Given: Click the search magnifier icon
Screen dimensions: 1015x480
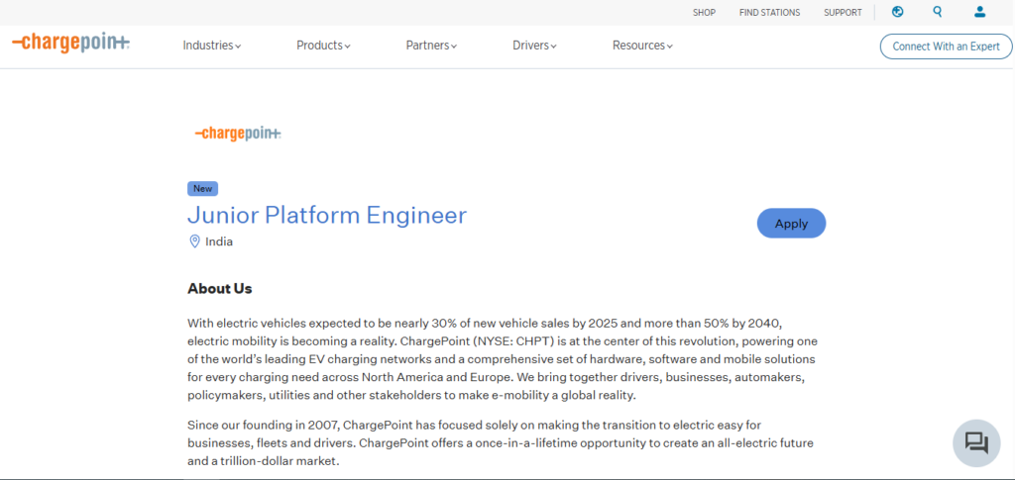Looking at the screenshot, I should coord(938,12).
